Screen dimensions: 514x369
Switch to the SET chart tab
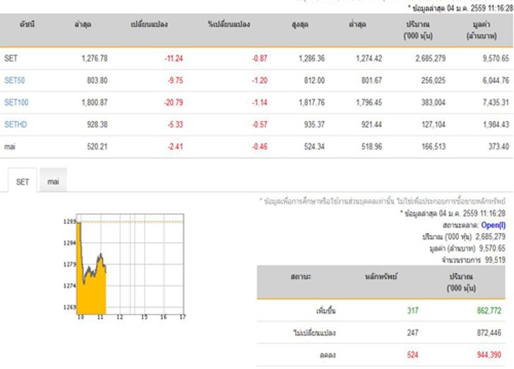(x=23, y=180)
